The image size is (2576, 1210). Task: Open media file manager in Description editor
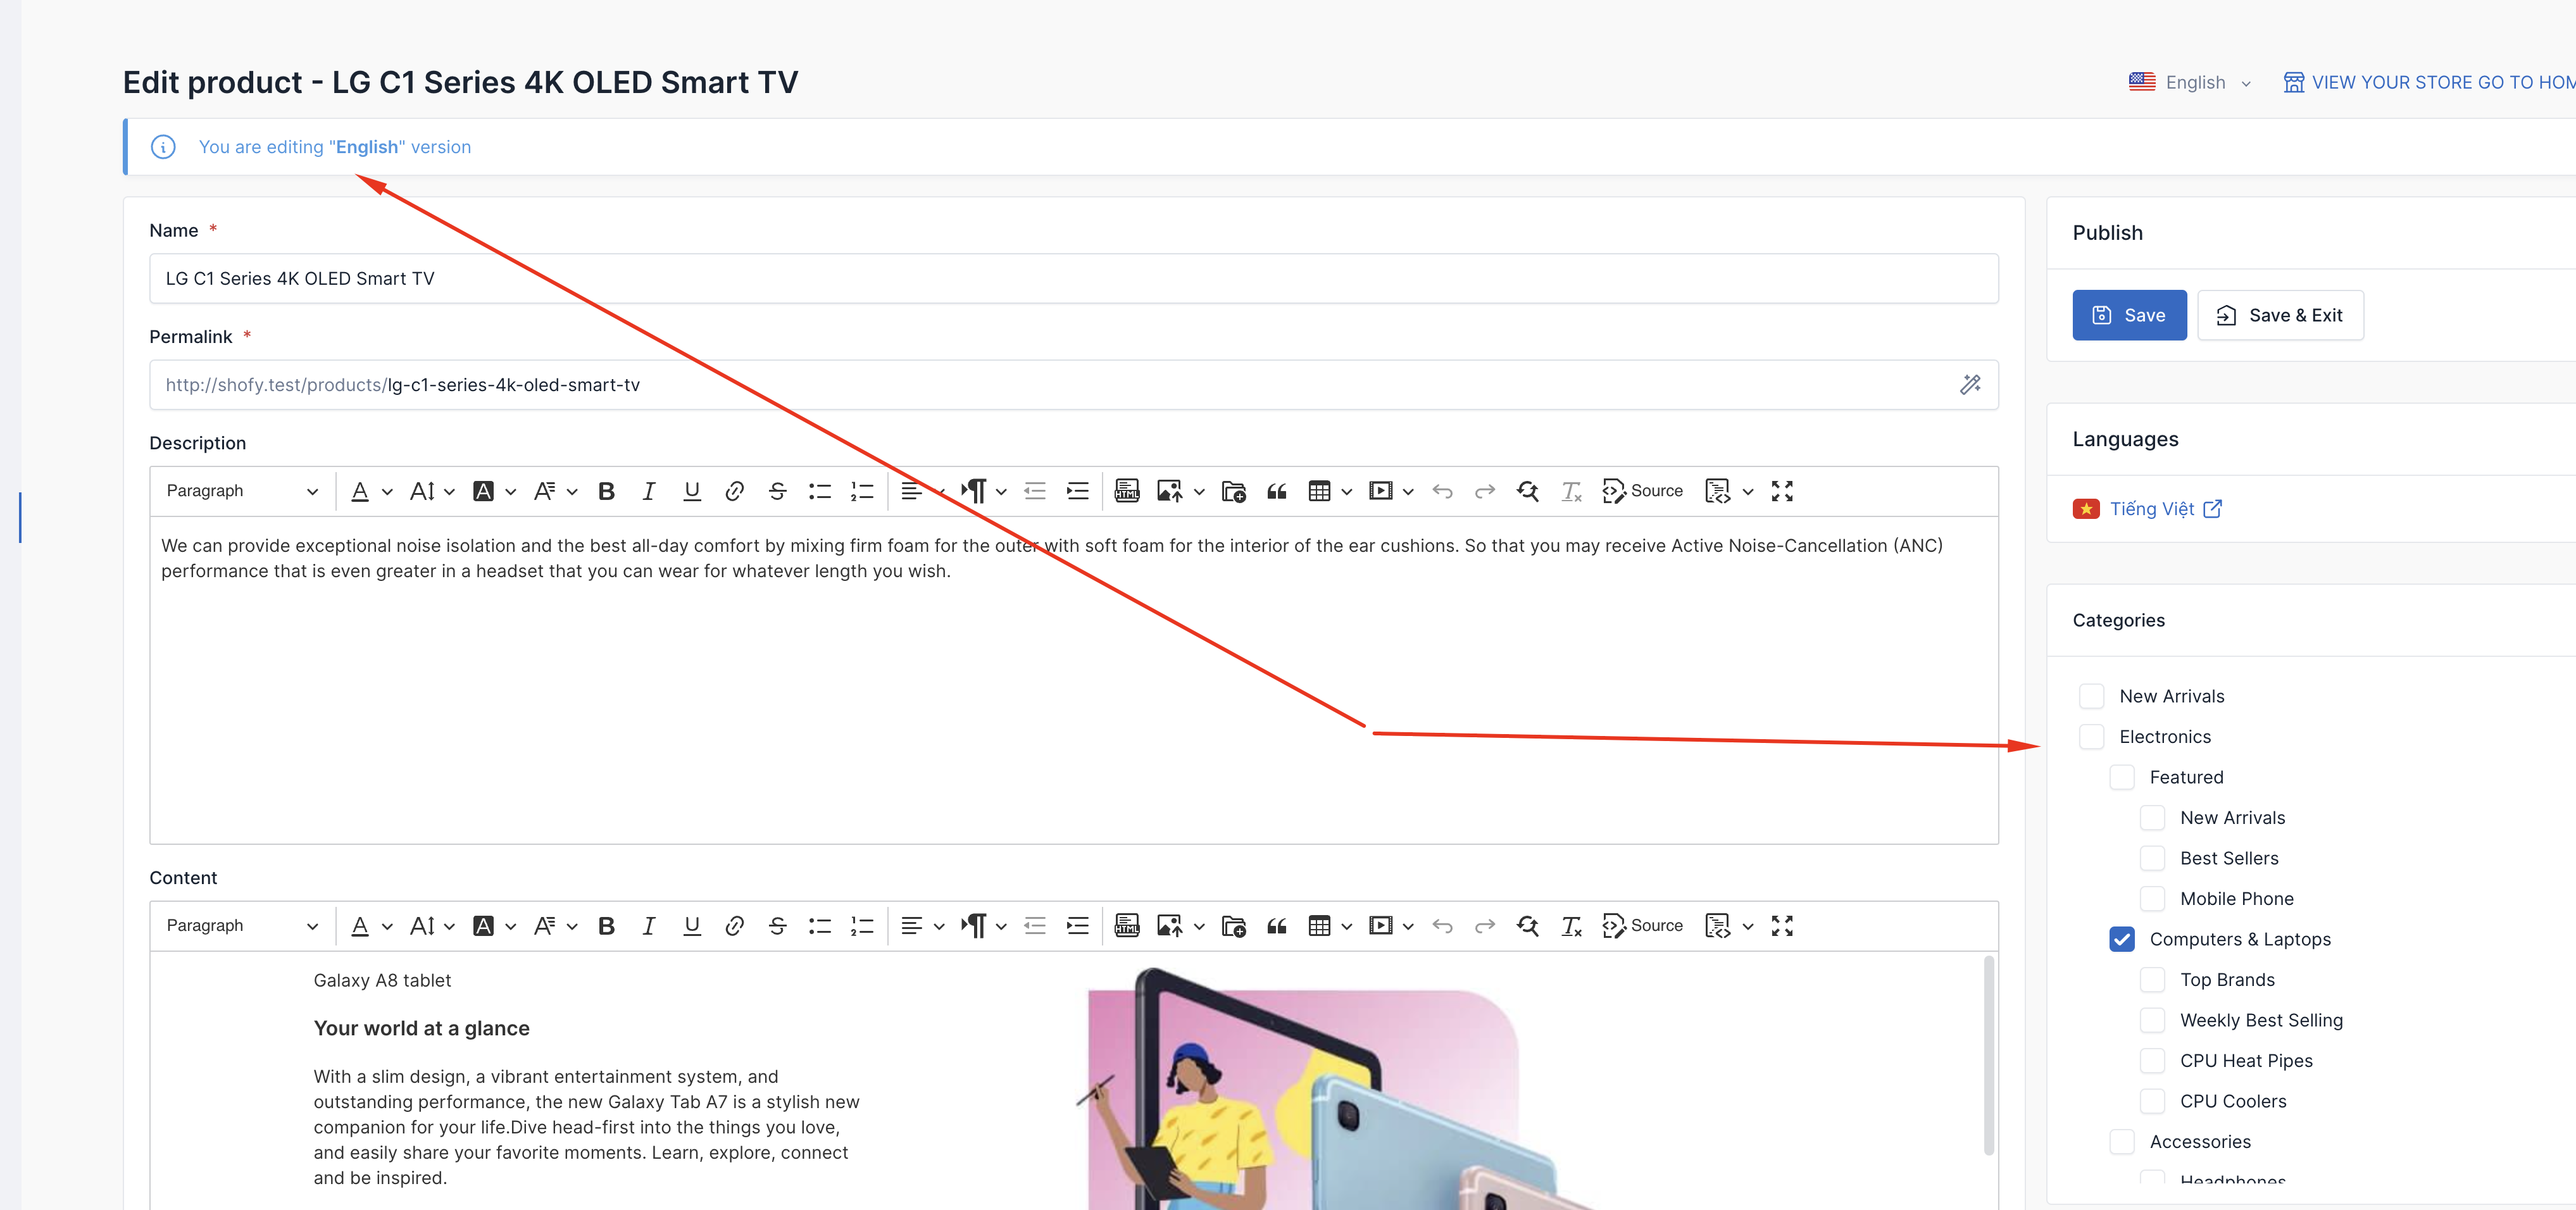coord(1234,491)
